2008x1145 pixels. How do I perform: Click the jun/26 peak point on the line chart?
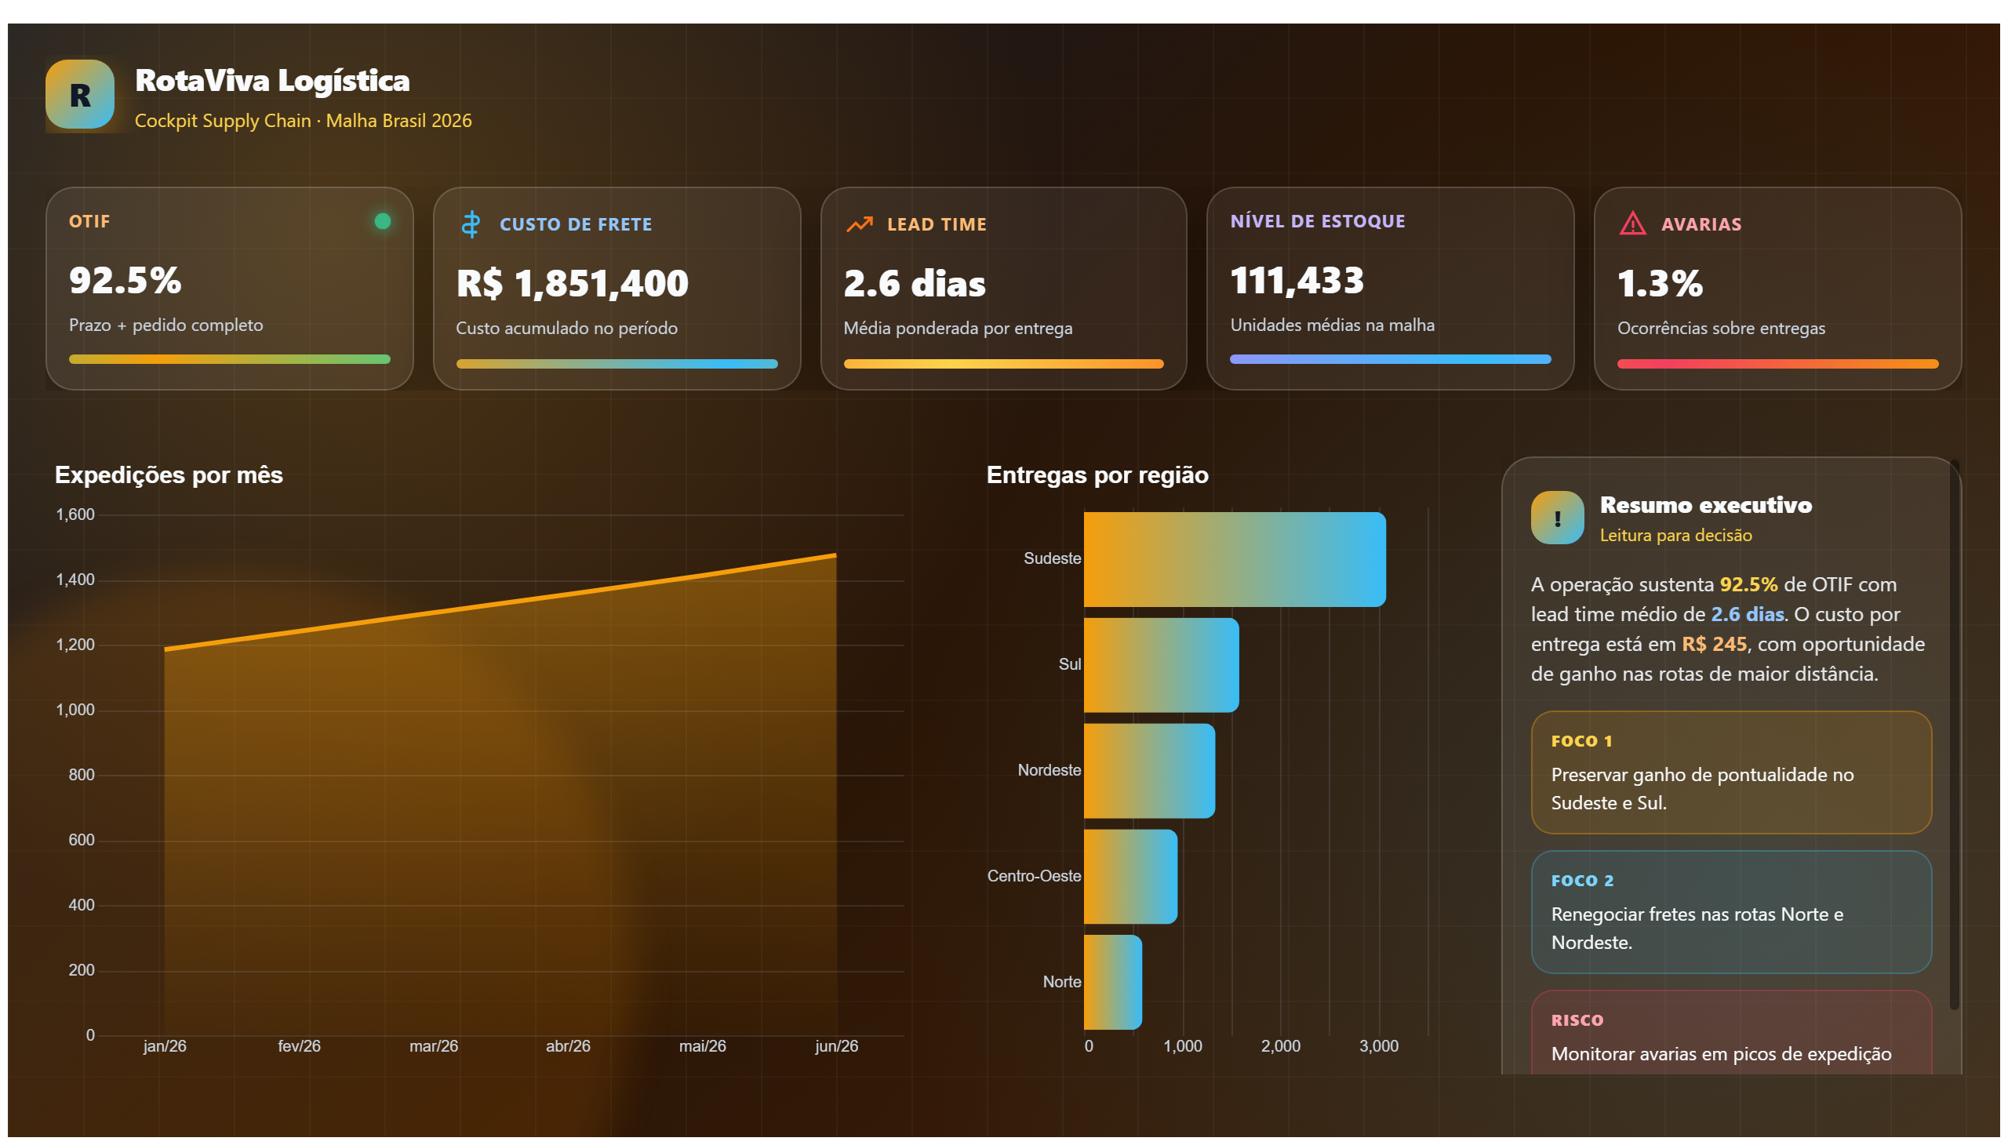tap(835, 555)
